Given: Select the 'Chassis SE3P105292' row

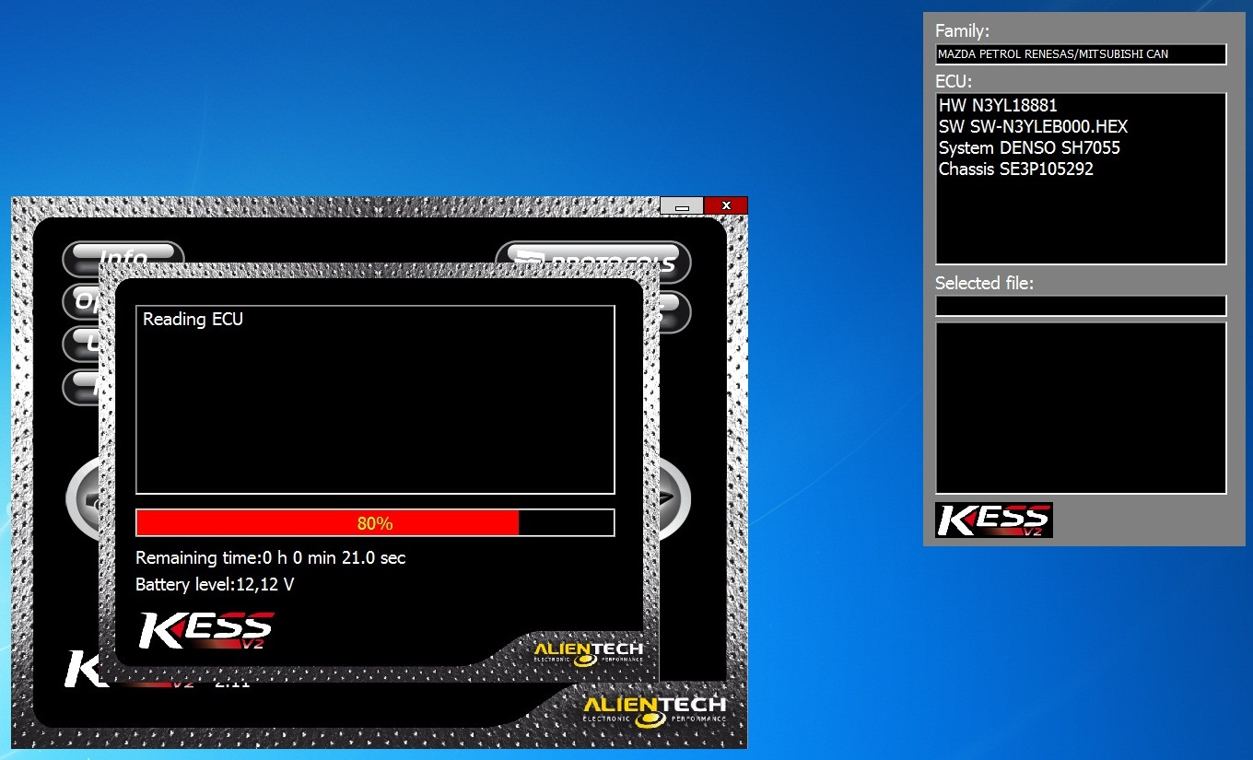Looking at the screenshot, I should pyautogui.click(x=1016, y=170).
